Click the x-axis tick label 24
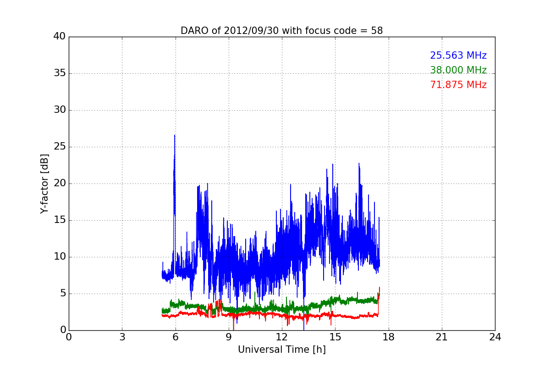This screenshot has width=550, height=367. point(495,337)
